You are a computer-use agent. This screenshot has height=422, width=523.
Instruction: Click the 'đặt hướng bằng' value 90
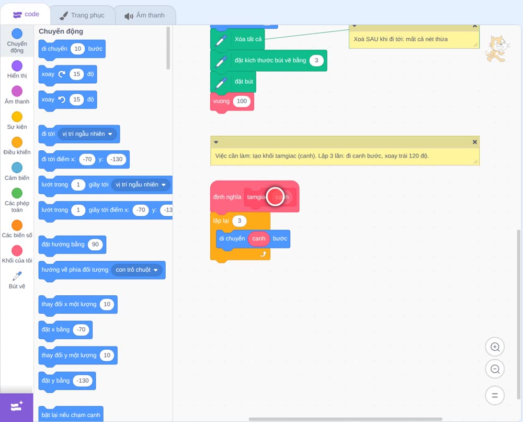point(95,245)
